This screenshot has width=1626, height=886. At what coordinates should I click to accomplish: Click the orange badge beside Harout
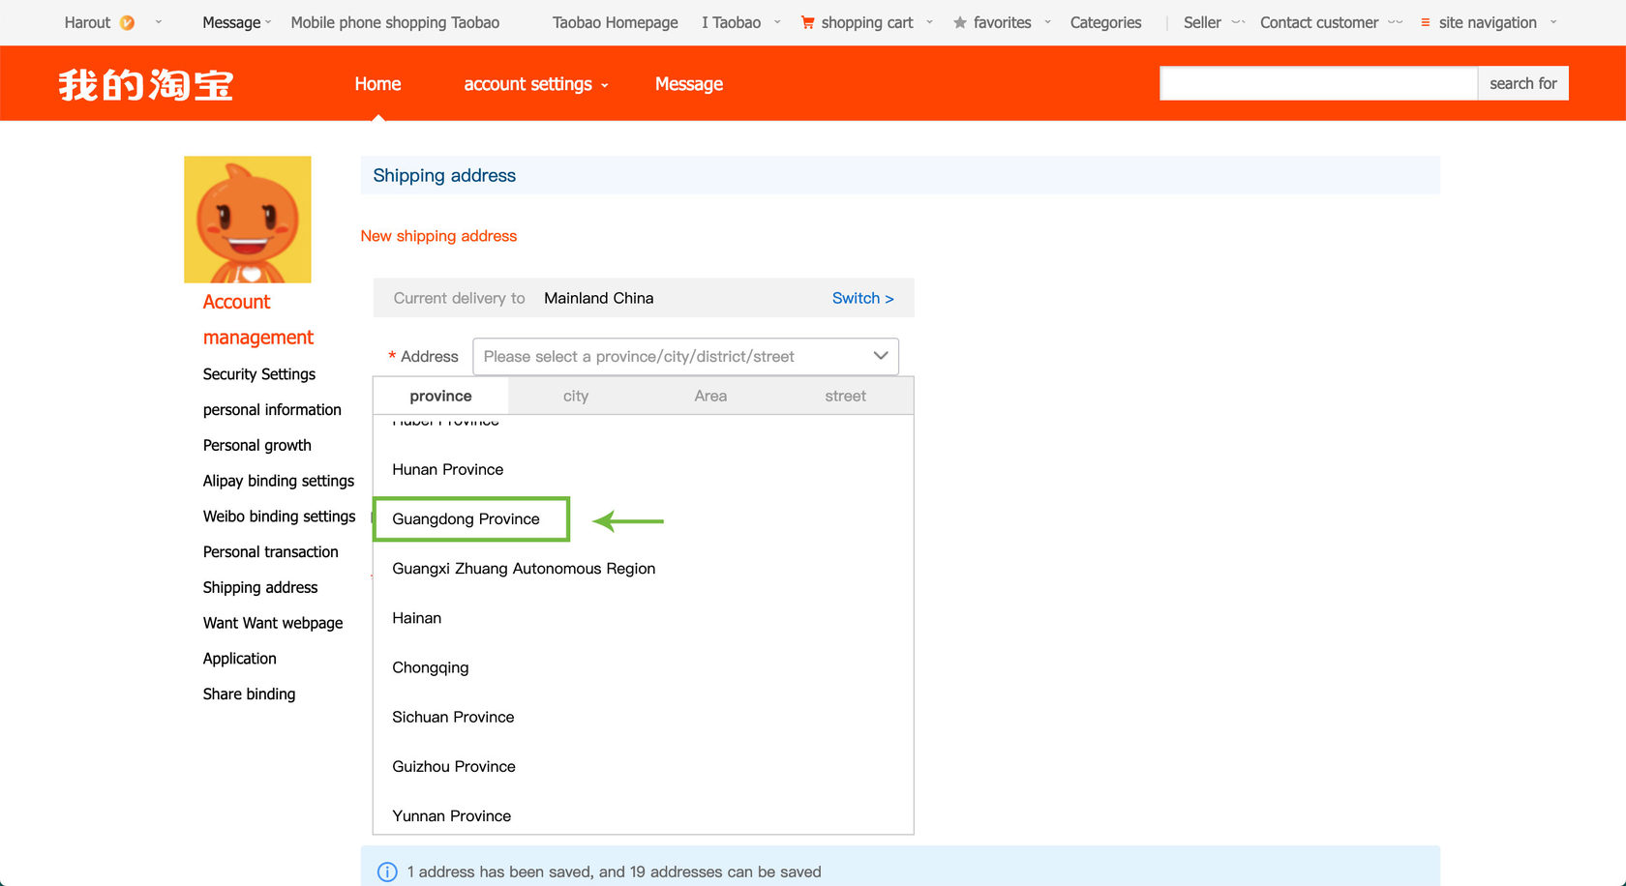(x=128, y=22)
